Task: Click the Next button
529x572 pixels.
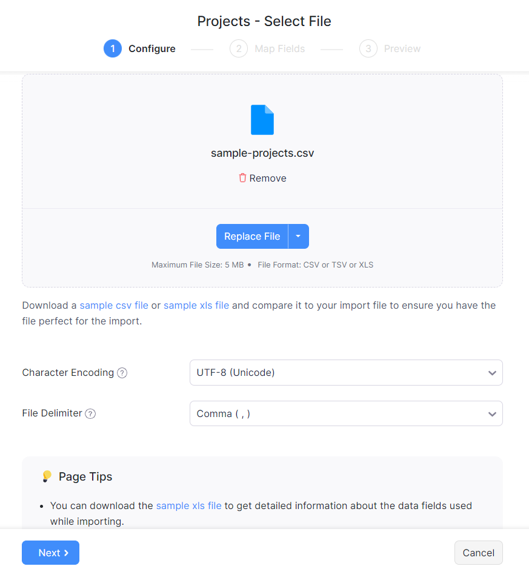Action: [x=50, y=553]
